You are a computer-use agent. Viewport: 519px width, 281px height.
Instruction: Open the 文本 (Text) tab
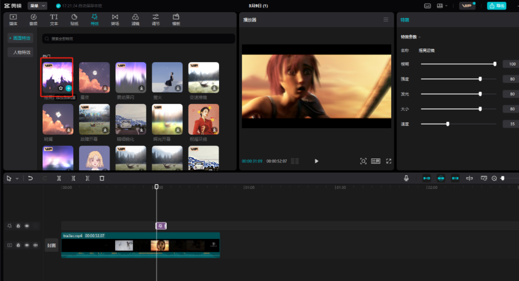click(54, 20)
